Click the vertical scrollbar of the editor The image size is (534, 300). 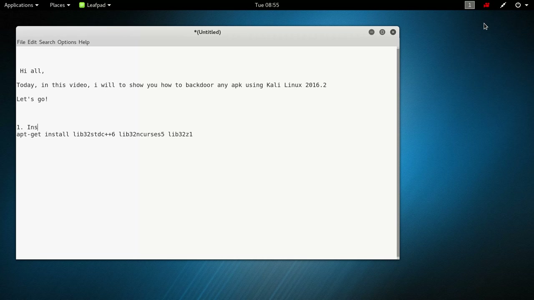pos(398,152)
